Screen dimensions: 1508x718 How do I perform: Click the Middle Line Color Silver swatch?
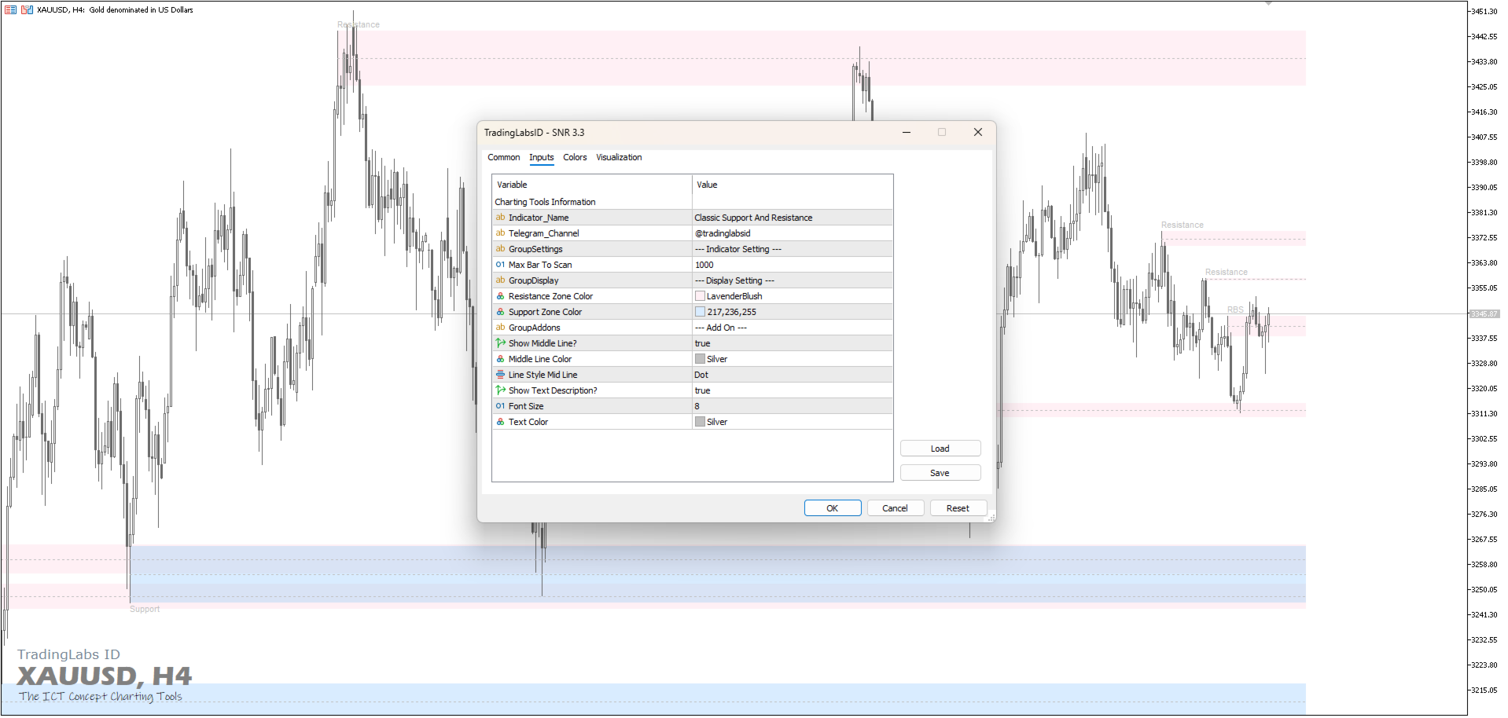click(700, 359)
